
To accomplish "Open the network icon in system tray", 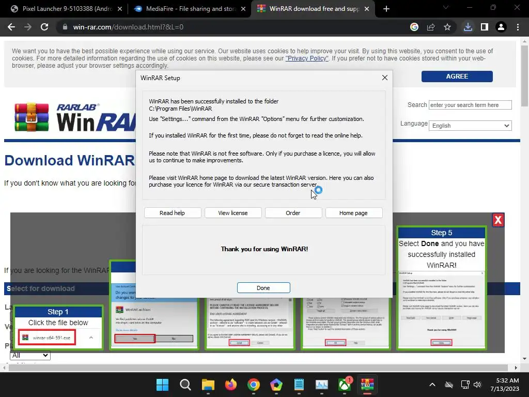I will [465, 385].
